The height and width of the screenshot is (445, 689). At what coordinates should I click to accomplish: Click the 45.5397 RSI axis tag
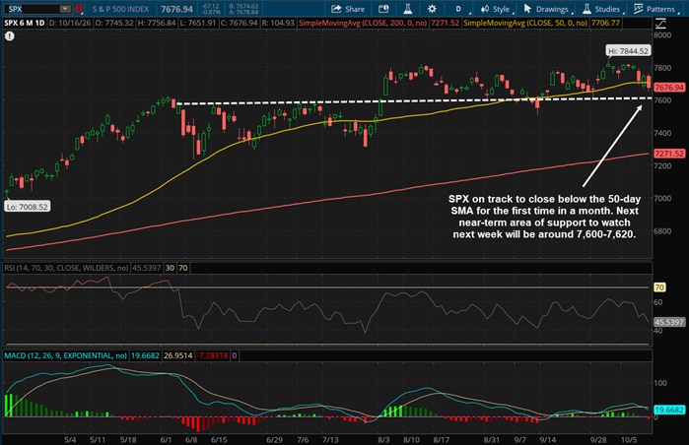tap(668, 322)
